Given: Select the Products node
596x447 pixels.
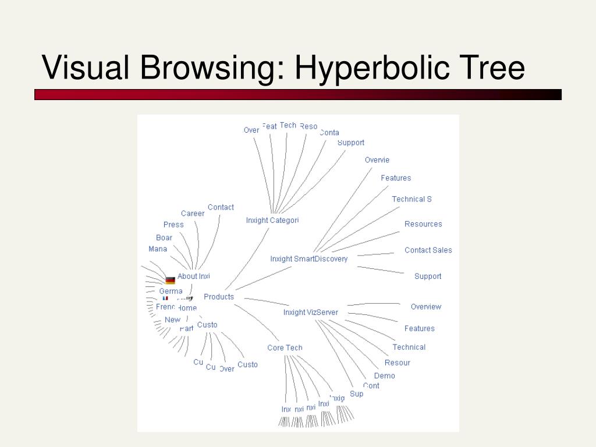Looking at the screenshot, I should (x=219, y=297).
